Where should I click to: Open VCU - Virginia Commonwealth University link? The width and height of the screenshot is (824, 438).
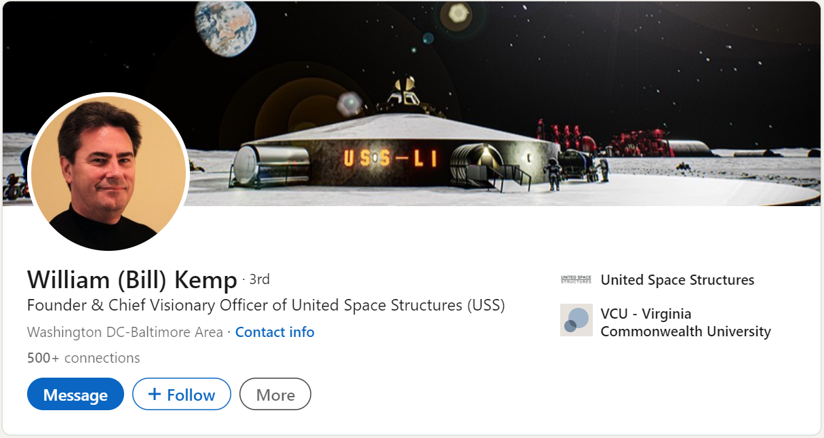pos(686,323)
